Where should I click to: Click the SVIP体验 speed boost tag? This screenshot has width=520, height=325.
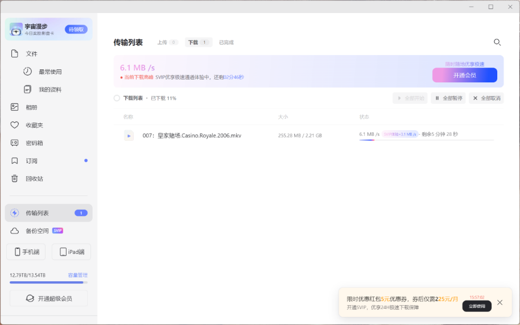(400, 134)
